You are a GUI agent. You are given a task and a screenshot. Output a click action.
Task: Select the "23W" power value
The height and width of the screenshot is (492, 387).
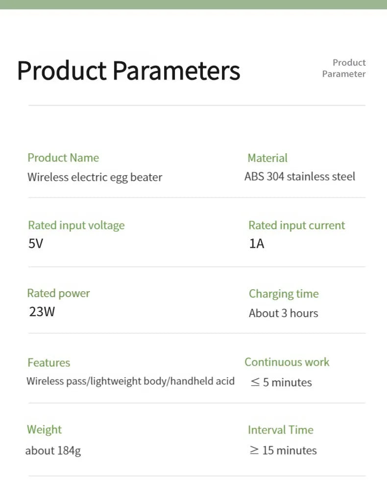[x=42, y=311]
